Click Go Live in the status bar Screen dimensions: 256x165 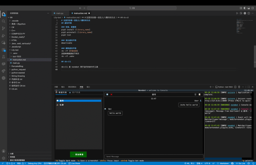pyautogui.click(x=240, y=164)
